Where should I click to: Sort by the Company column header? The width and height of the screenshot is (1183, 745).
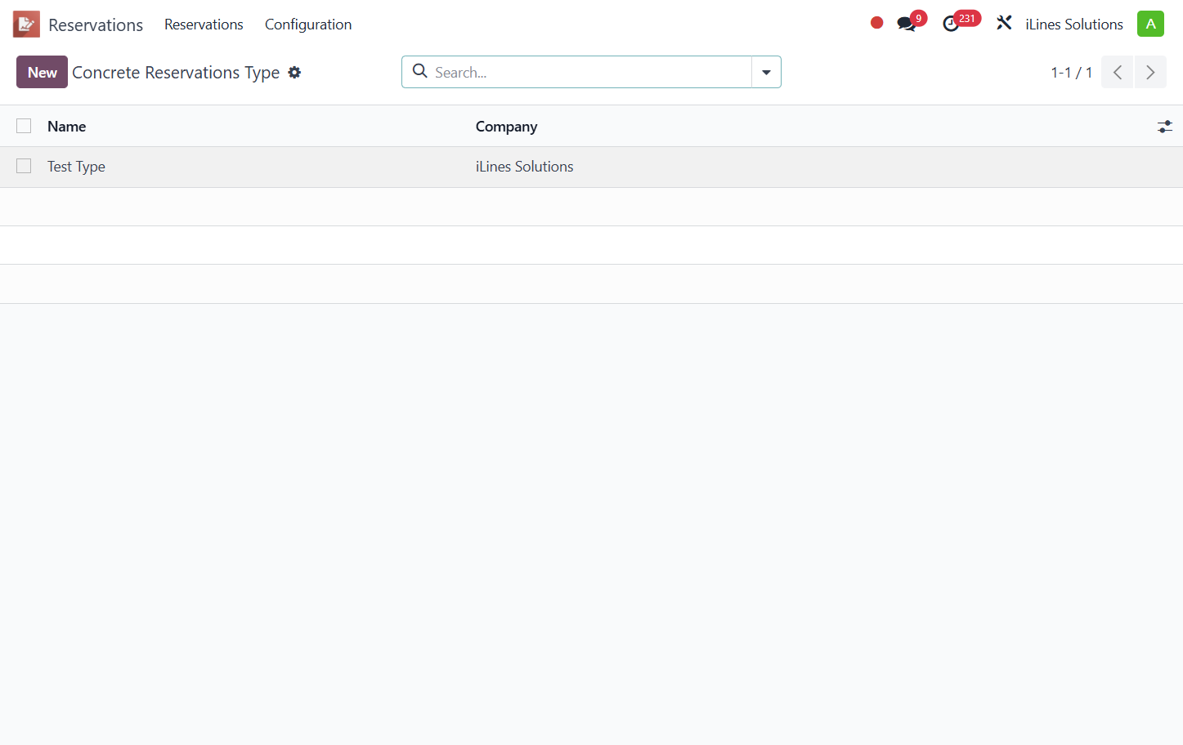tap(507, 127)
